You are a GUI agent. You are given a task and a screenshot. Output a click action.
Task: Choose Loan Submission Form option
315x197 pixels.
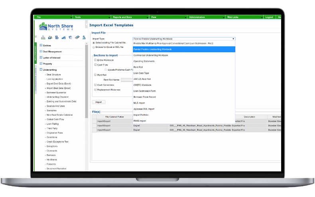click(184, 91)
